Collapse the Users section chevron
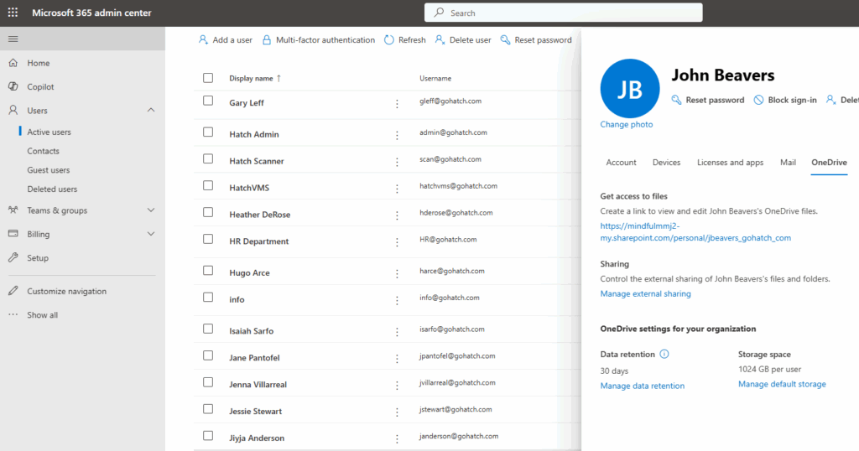 tap(151, 110)
